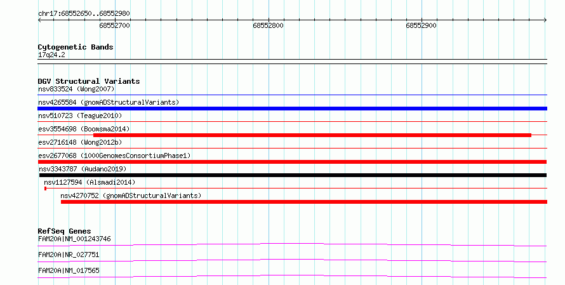
Task: Click thin red nsv510723 feature line
Action: pos(292,122)
